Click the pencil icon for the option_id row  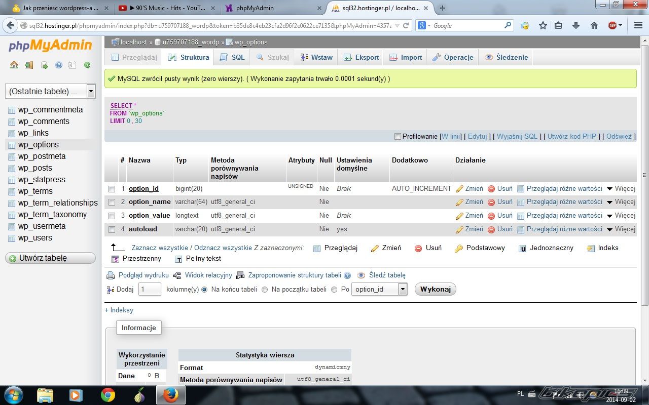460,189
